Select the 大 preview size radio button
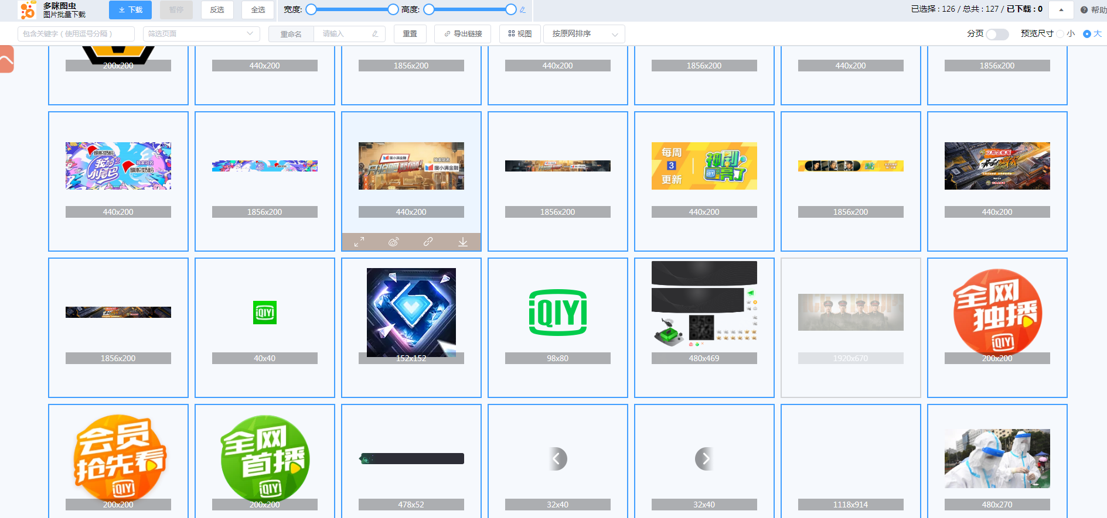 click(x=1087, y=34)
